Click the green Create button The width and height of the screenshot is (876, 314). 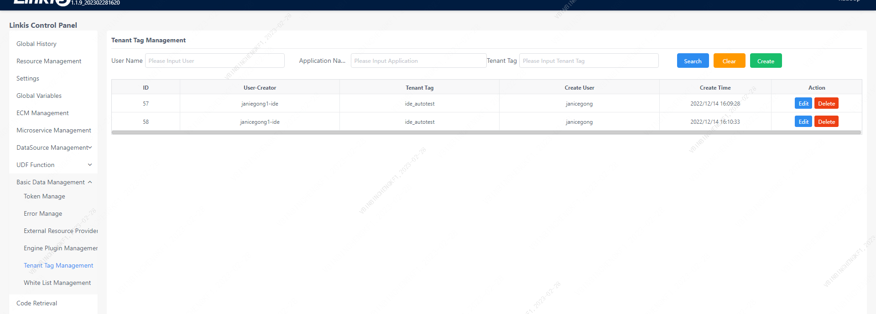766,61
